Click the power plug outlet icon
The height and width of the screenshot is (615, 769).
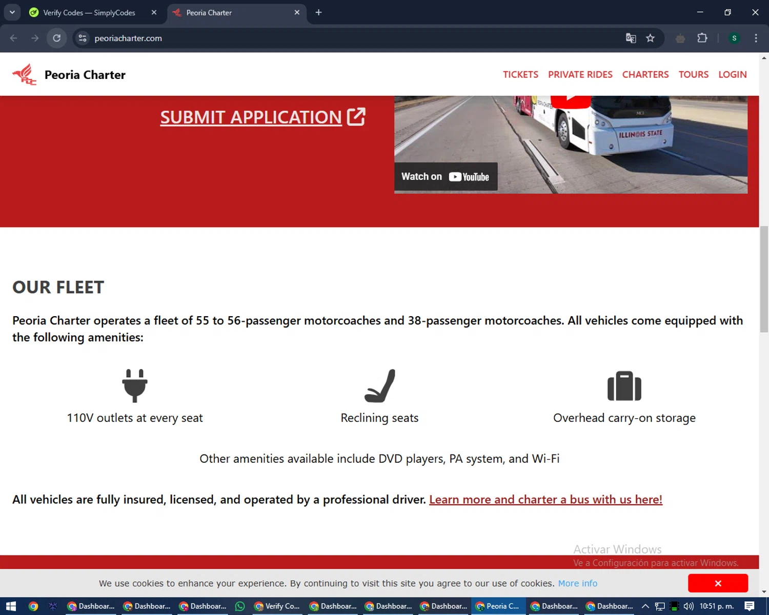tap(135, 385)
